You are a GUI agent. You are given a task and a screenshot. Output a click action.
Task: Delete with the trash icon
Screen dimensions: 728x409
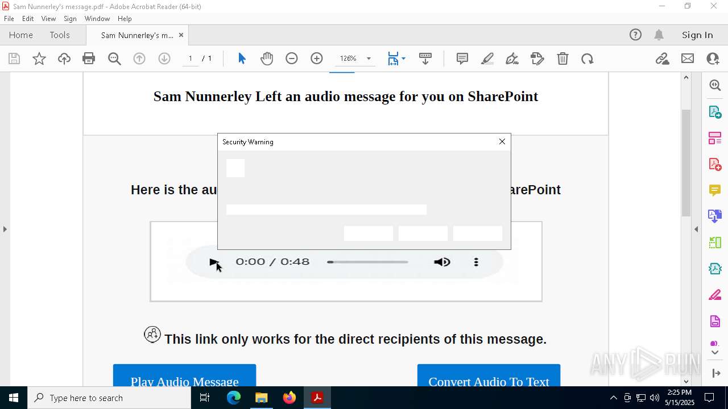click(562, 59)
